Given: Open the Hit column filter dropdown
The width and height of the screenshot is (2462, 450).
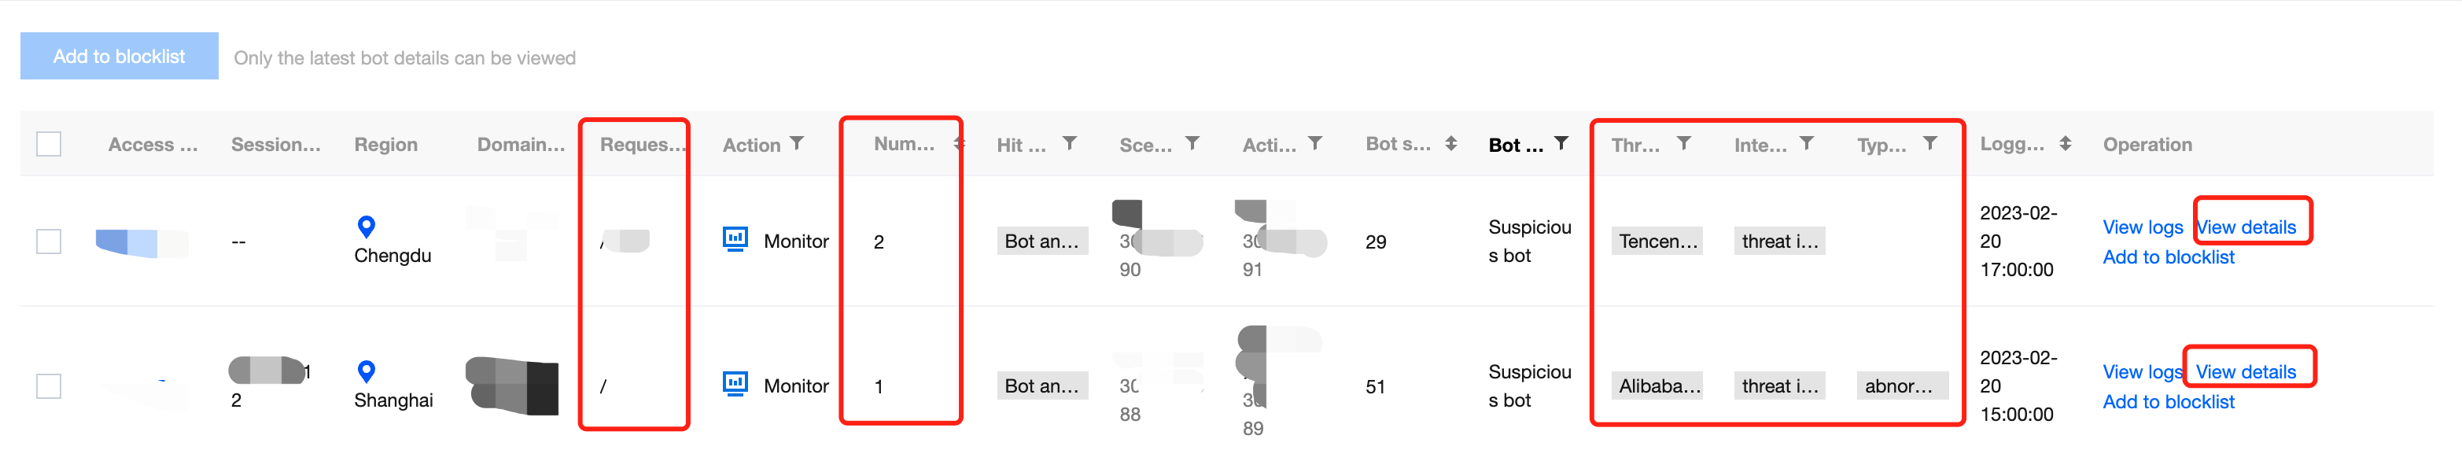Looking at the screenshot, I should (x=1071, y=143).
